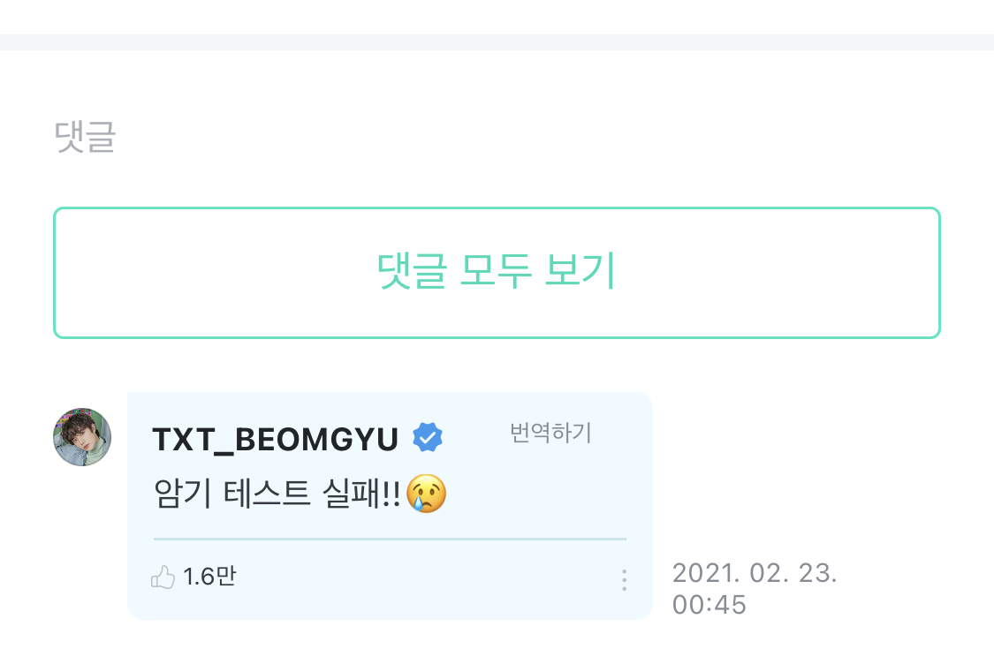Click the 1.6만 like count
The image size is (994, 649).
209,576
